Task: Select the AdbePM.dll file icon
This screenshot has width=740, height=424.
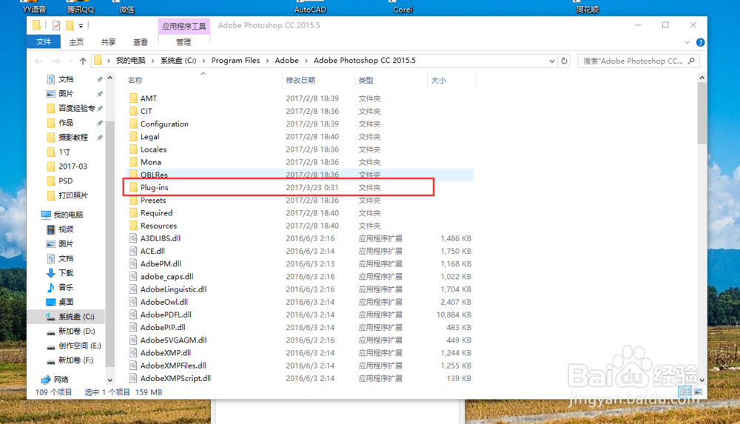Action: tap(133, 264)
